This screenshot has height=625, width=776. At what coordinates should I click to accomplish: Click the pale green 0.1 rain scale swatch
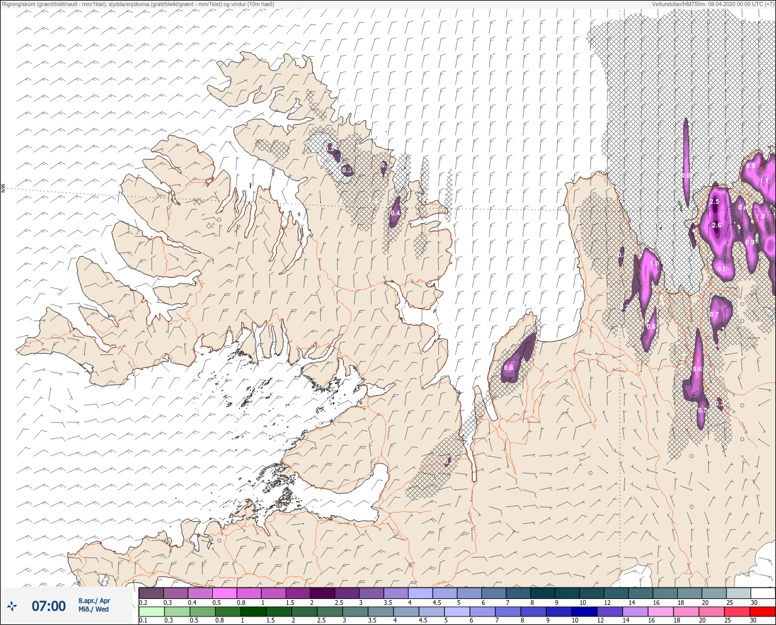click(x=151, y=610)
